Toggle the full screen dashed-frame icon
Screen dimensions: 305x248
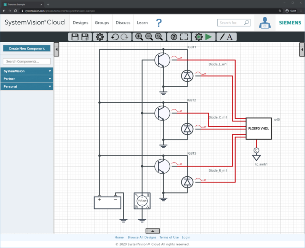(184, 37)
